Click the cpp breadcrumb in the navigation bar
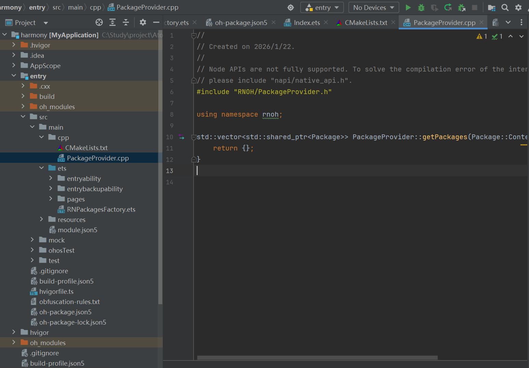This screenshot has height=368, width=529. click(95, 8)
